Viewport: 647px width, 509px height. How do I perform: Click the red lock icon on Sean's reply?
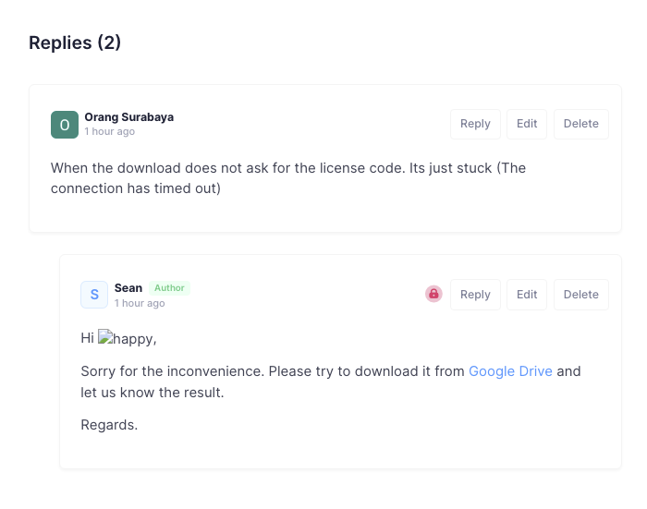pos(433,294)
